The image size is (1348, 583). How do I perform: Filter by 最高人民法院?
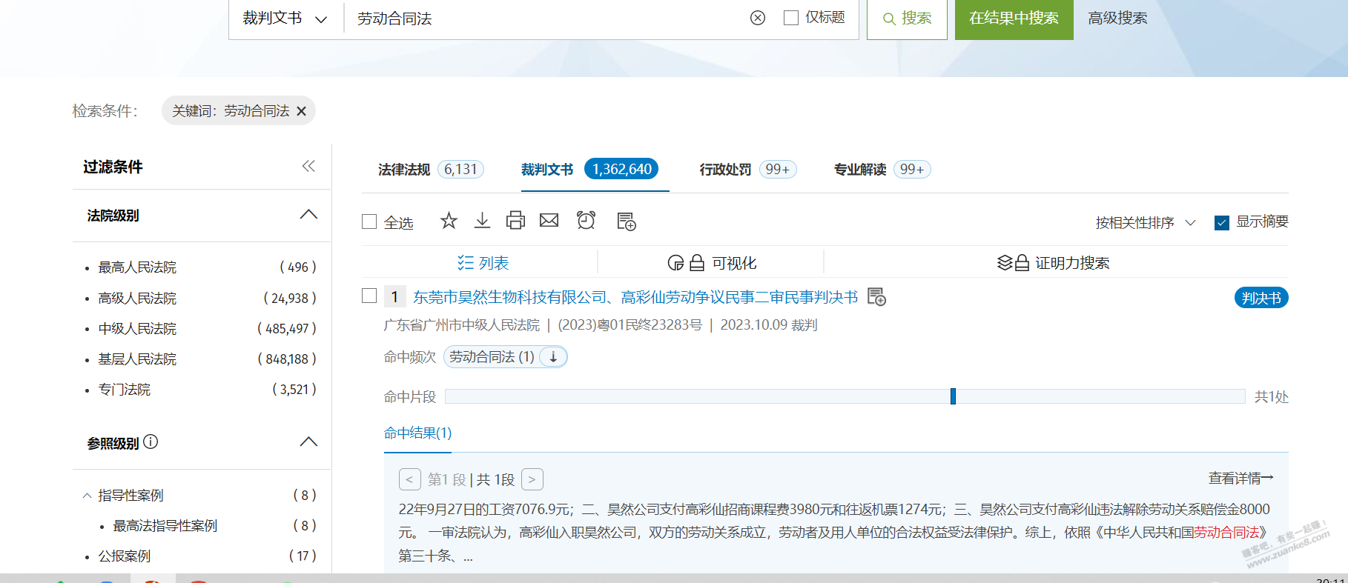tap(137, 267)
